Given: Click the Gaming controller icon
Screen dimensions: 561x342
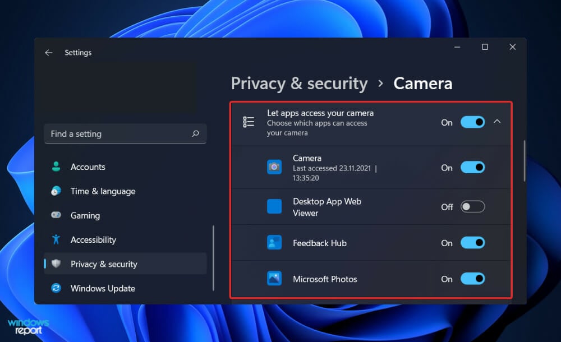Looking at the screenshot, I should tap(56, 215).
